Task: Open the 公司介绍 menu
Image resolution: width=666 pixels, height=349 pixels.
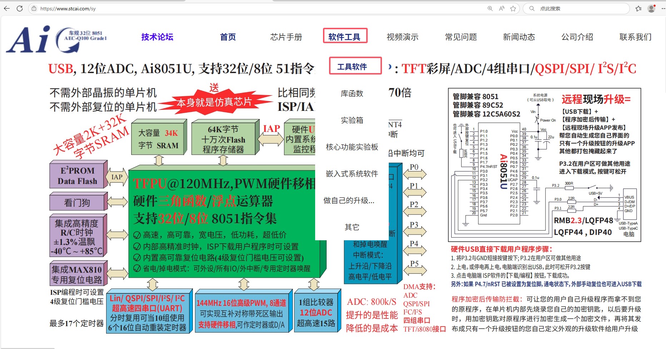Action: pos(577,37)
